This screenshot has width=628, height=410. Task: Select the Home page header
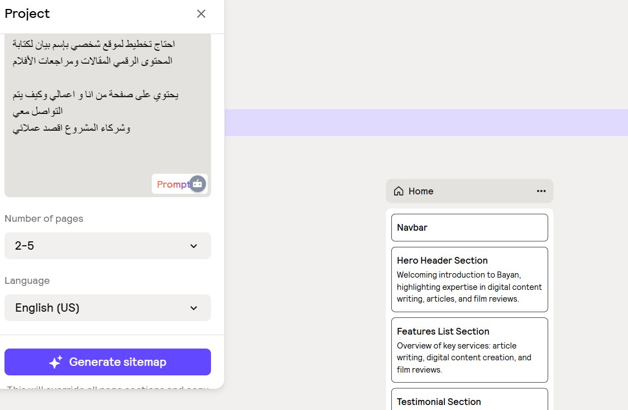tap(469, 191)
